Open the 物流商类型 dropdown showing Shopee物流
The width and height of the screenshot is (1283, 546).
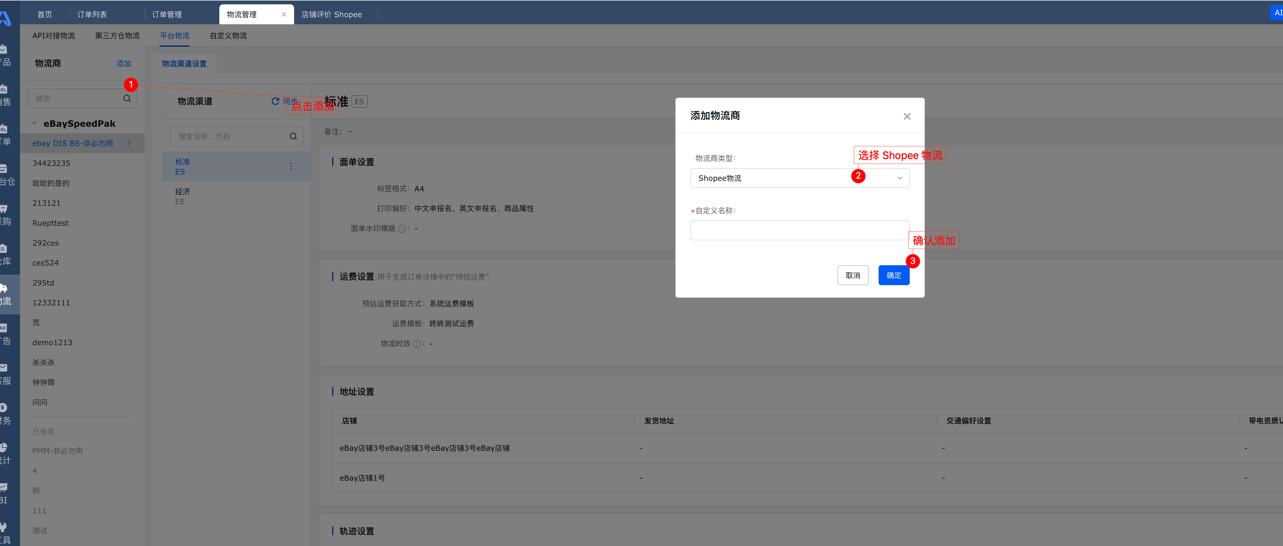tap(799, 178)
